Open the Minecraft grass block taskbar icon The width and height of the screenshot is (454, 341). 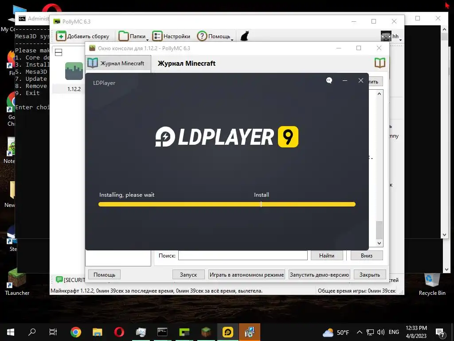click(206, 332)
